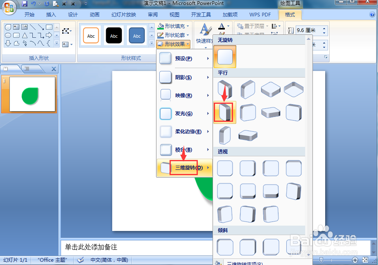Open Glow submenu
The image size is (378, 265).
pos(184,114)
